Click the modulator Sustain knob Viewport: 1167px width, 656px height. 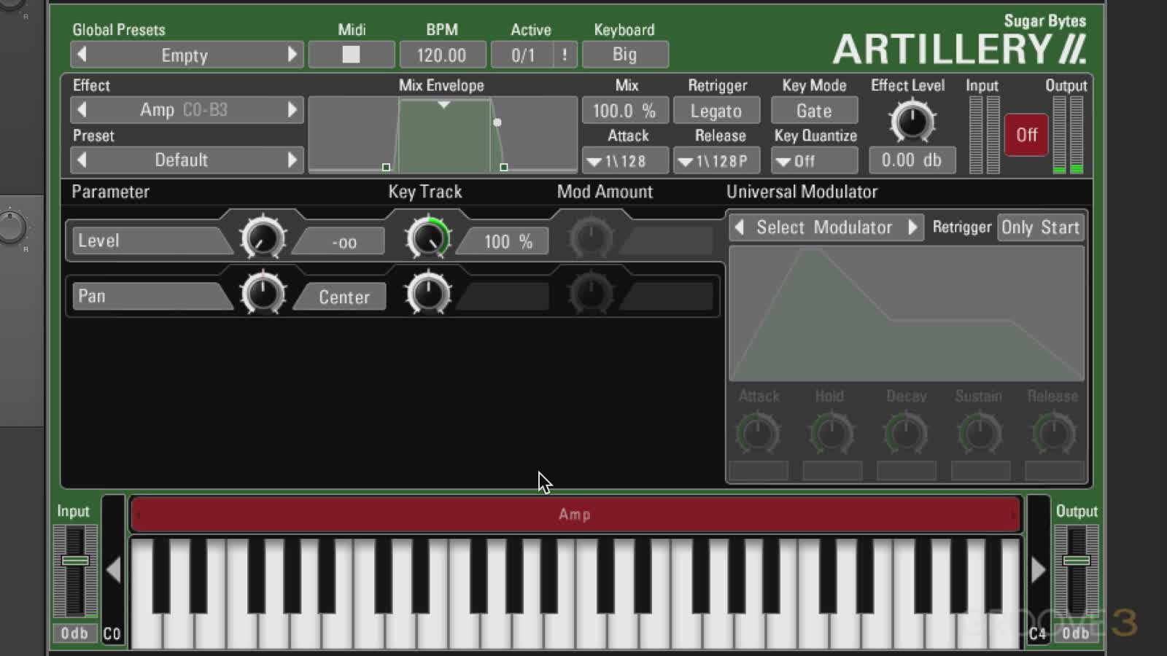[x=980, y=434]
